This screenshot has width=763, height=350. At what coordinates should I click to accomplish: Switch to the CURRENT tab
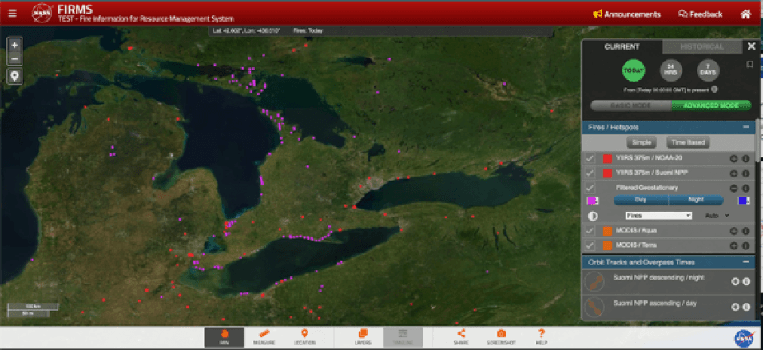pyautogui.click(x=622, y=46)
